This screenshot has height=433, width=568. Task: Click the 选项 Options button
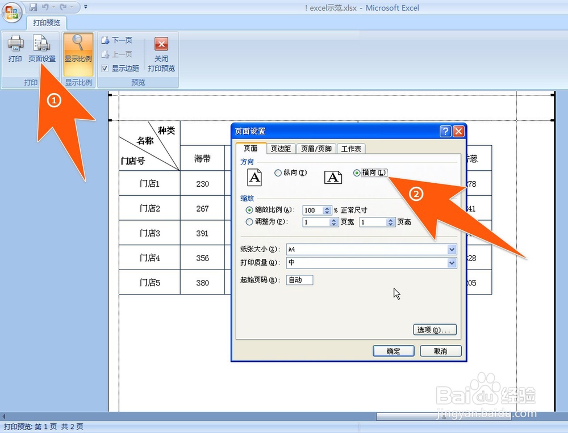[x=435, y=330]
